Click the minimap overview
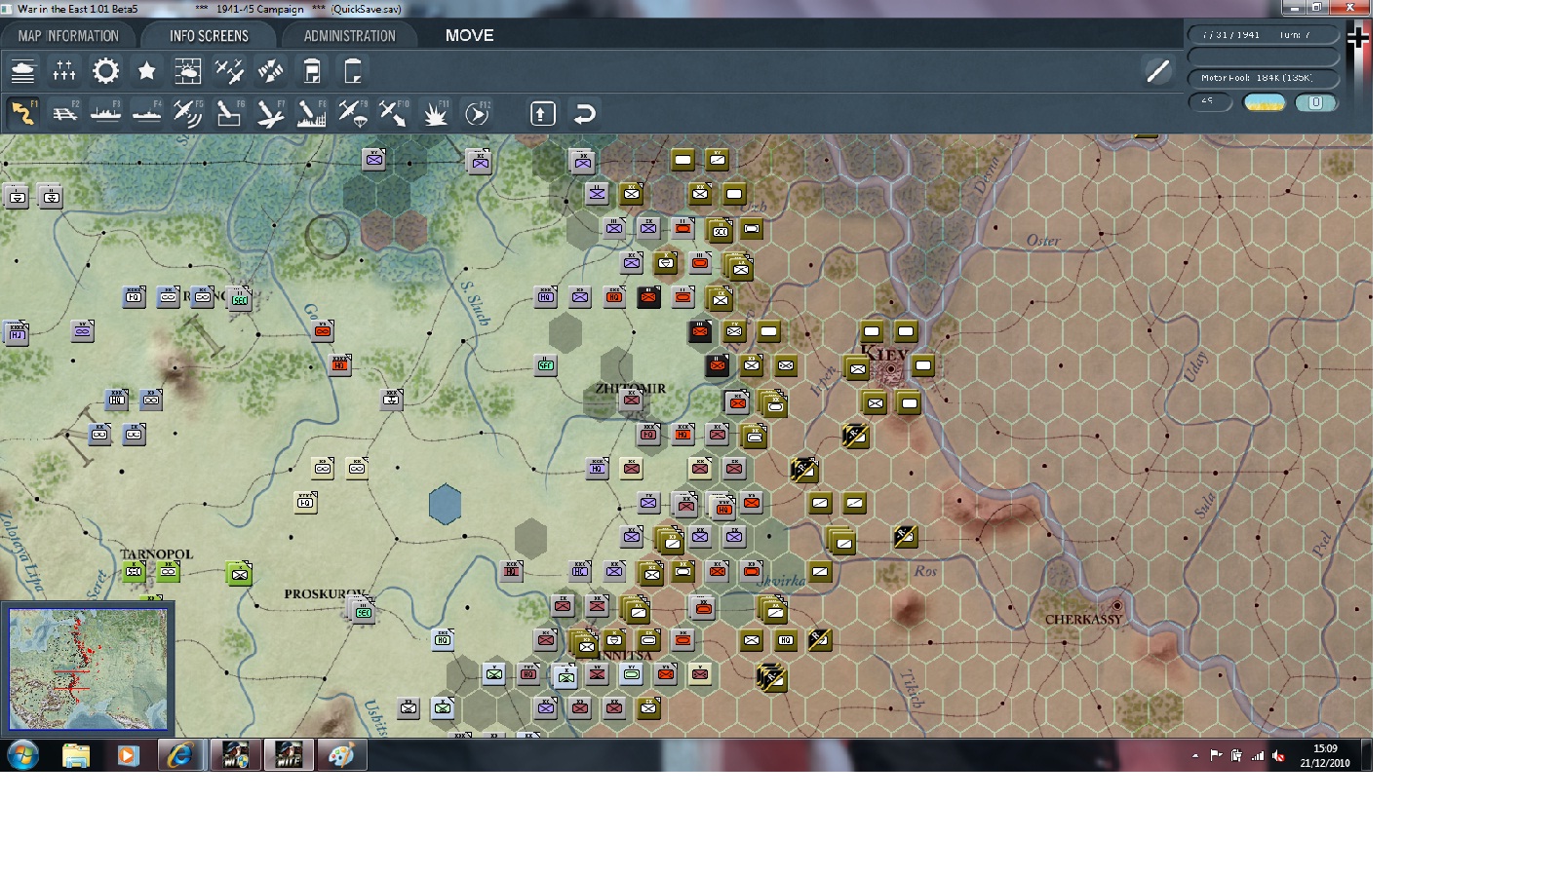Screen dimensions: 1560x877 coord(89,669)
